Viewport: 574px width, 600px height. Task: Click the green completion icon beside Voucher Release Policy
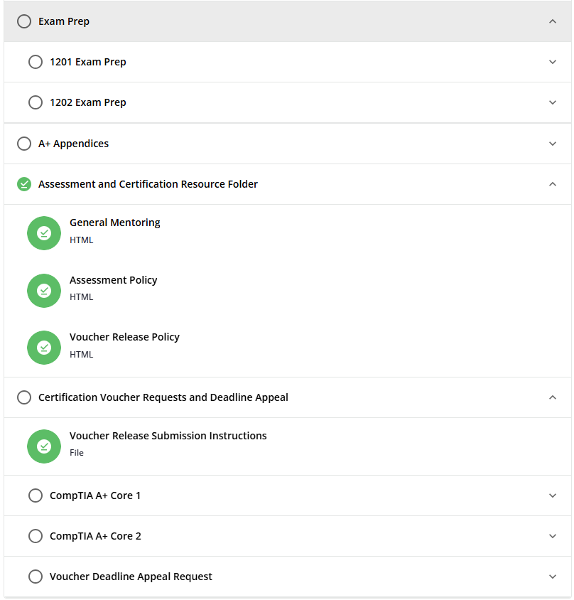pyautogui.click(x=44, y=348)
